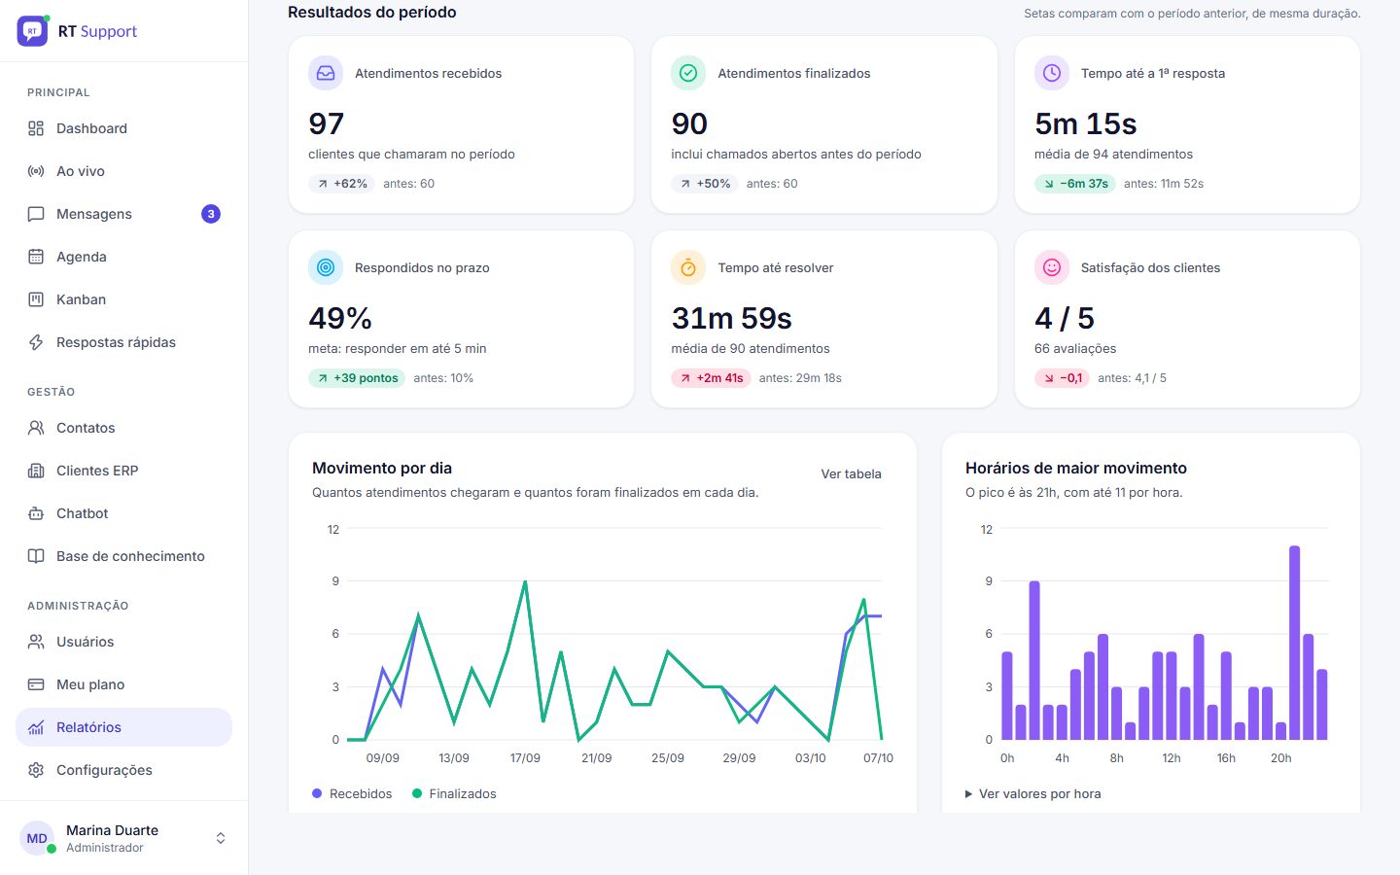Viewport: 1400px width, 875px height.
Task: Click the Configurações gear icon
Action: tap(36, 770)
